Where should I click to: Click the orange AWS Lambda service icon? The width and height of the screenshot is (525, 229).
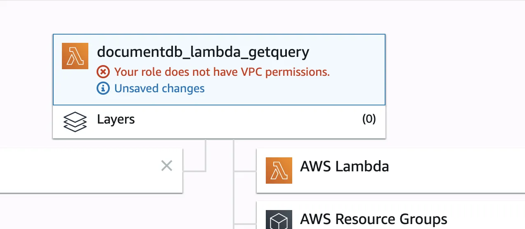pyautogui.click(x=279, y=170)
